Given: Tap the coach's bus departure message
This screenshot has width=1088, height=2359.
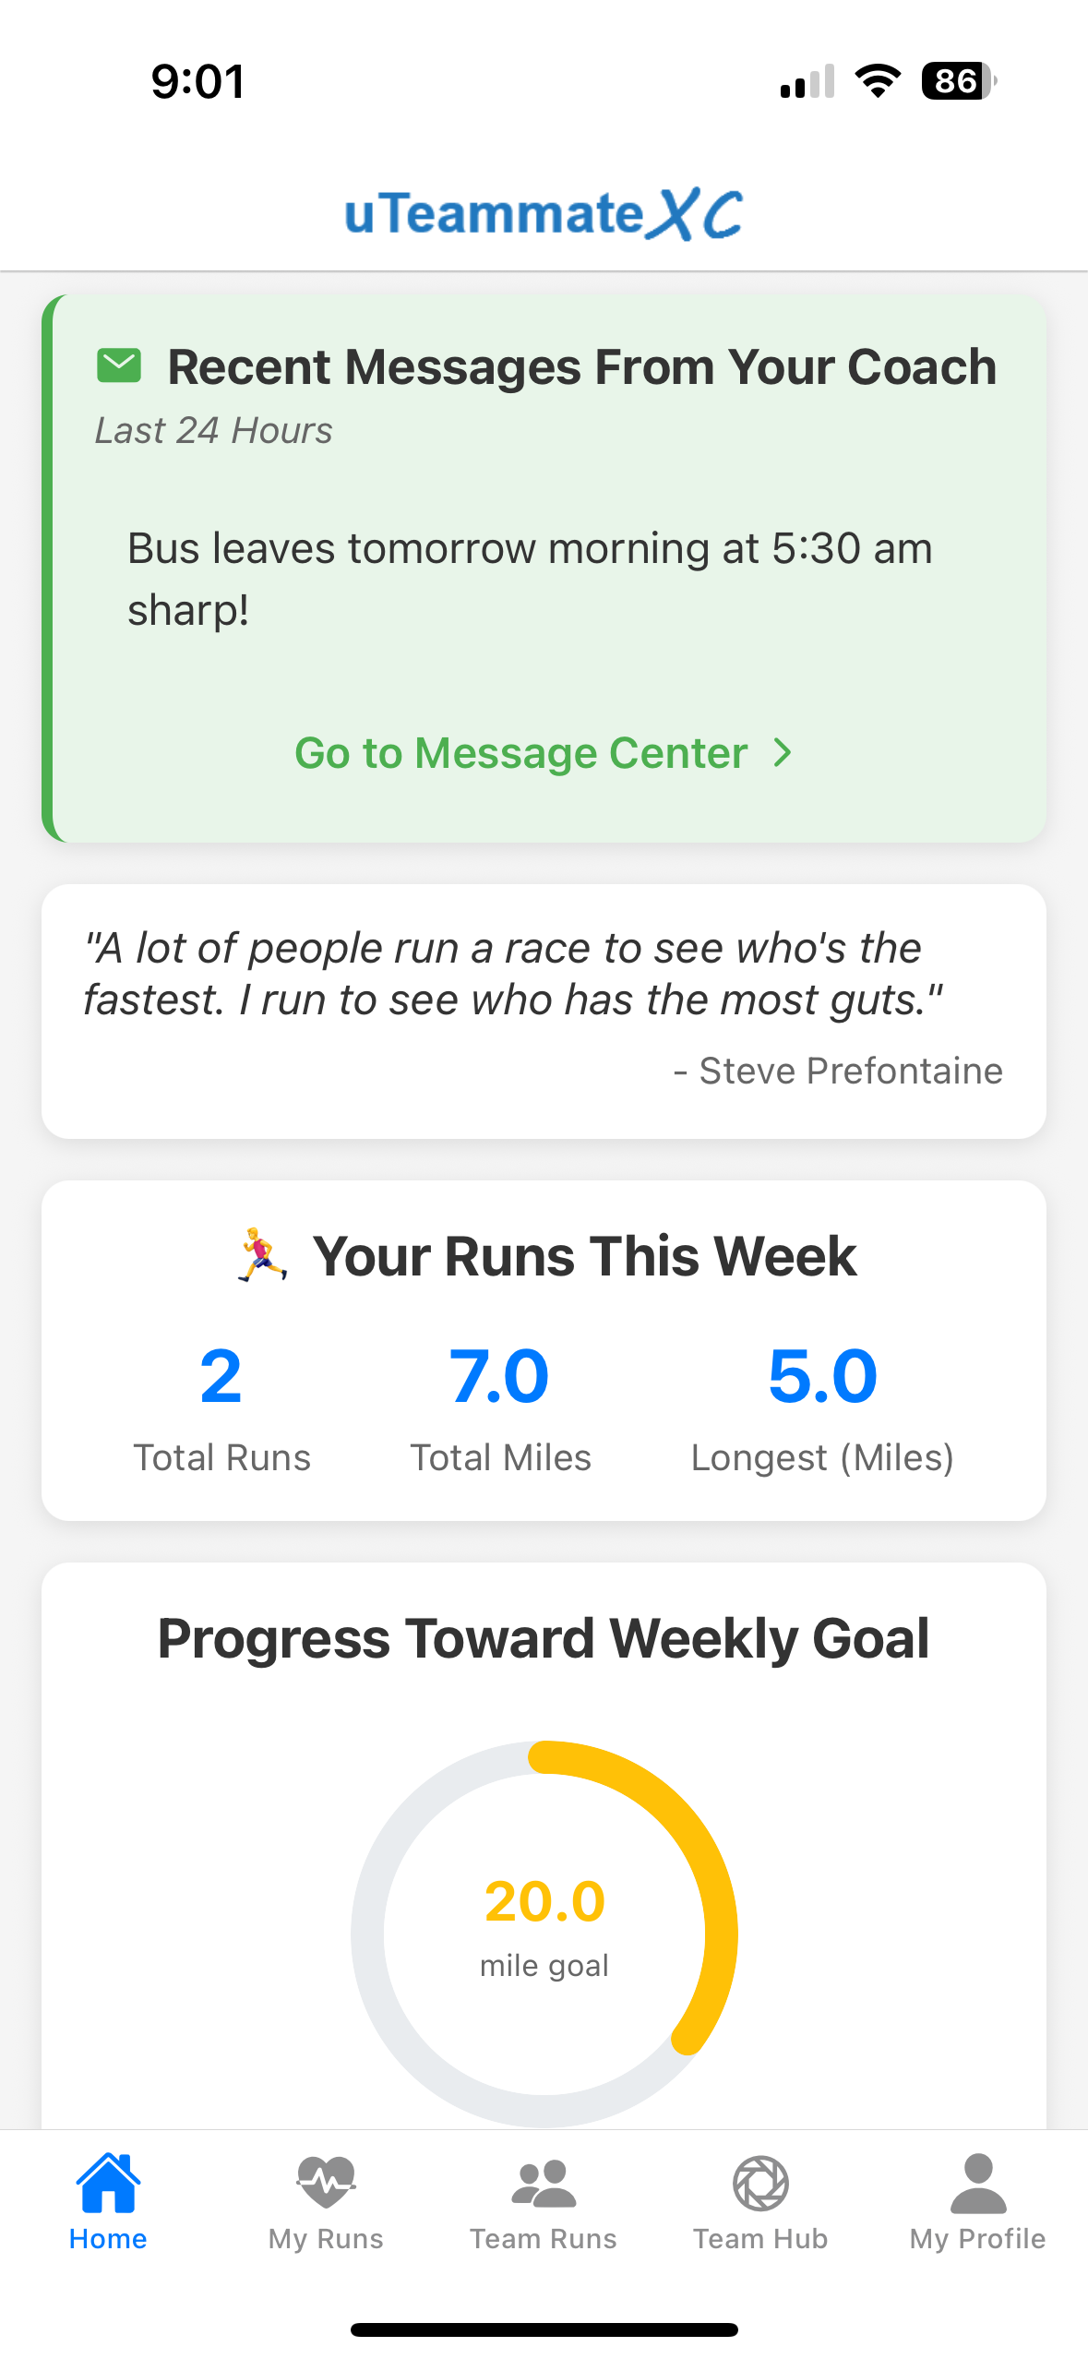Looking at the screenshot, I should pos(530,579).
